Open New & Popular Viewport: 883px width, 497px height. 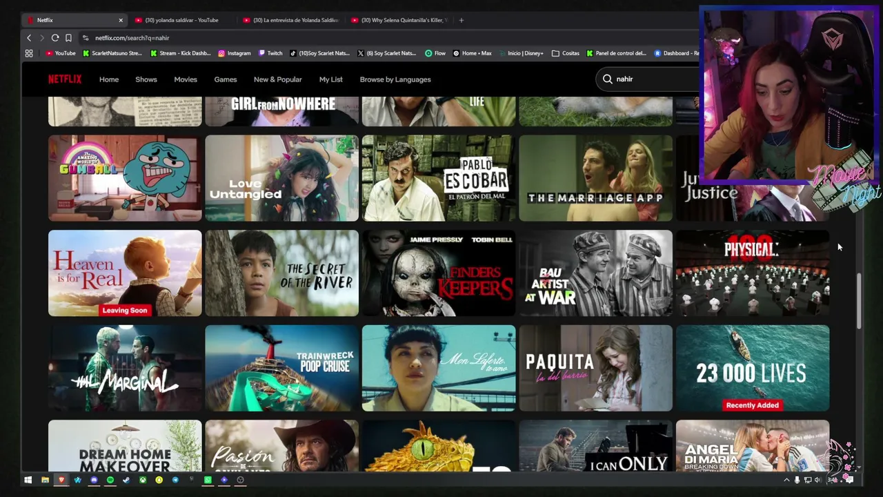(x=278, y=79)
